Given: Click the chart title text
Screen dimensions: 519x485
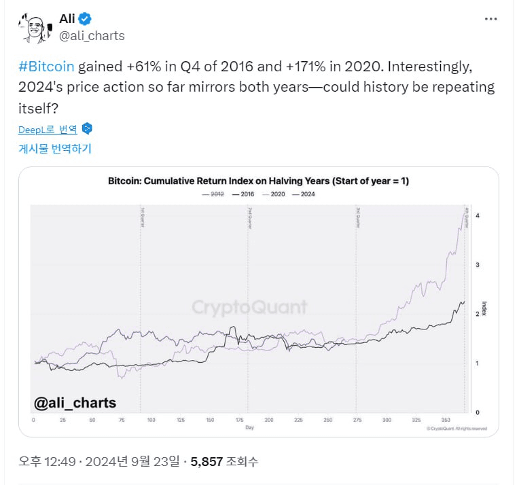Looking at the screenshot, I should [259, 181].
